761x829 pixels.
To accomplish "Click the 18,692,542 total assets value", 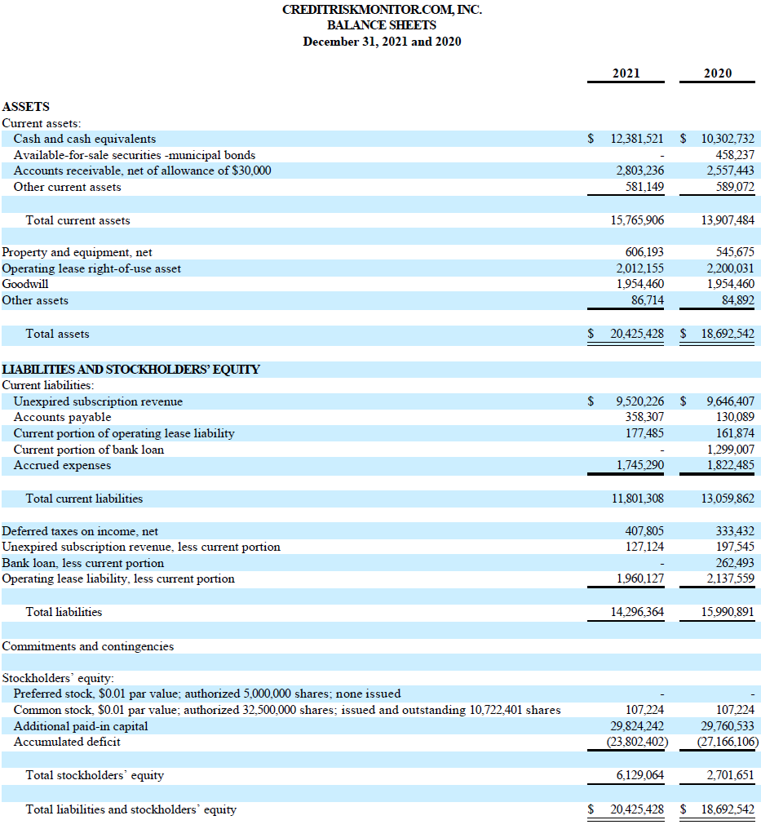I will [x=728, y=334].
